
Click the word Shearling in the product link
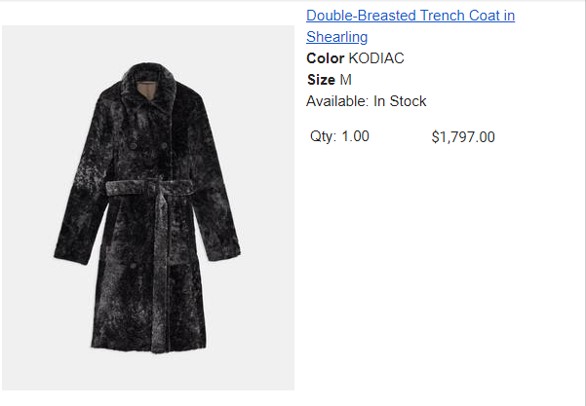coord(336,37)
